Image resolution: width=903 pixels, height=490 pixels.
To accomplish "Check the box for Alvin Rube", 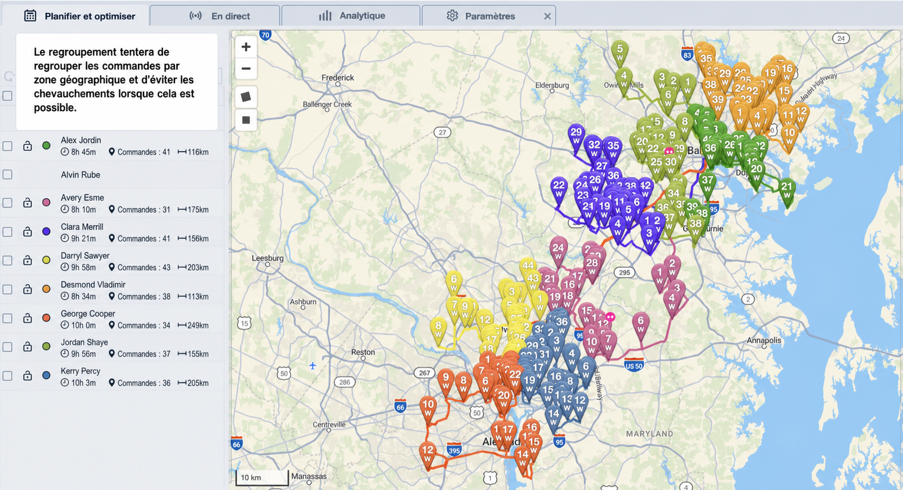I will tap(7, 174).
